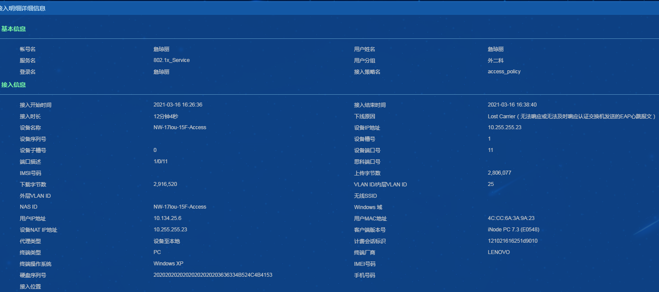Select the Lost Carrier offline reason text
659x292 pixels.
(x=572, y=117)
